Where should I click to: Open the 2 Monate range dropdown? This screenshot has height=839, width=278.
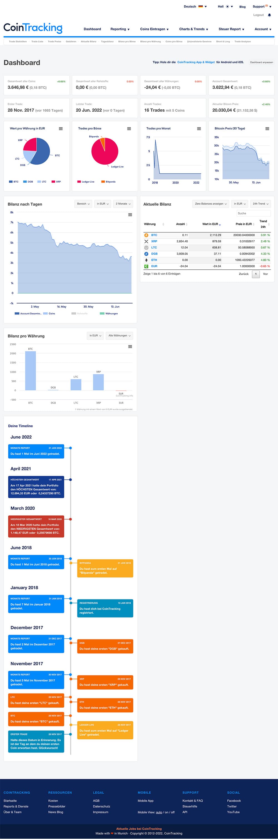(123, 204)
